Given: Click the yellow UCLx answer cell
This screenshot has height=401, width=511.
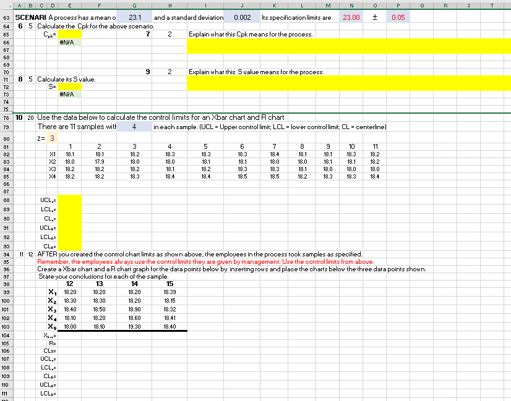Looking at the screenshot, I should click(x=69, y=200).
